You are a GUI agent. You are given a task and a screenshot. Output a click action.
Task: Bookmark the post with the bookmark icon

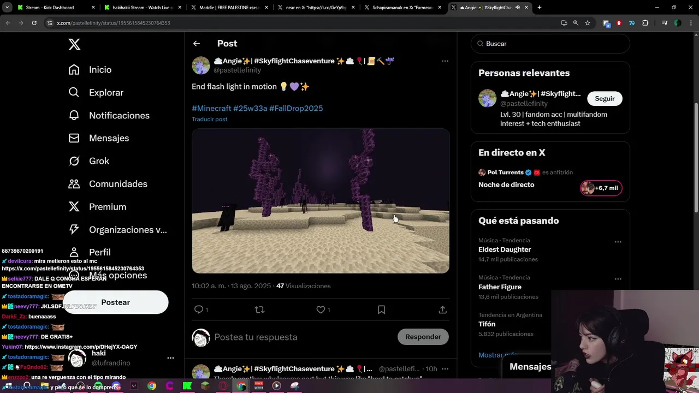pos(382,309)
